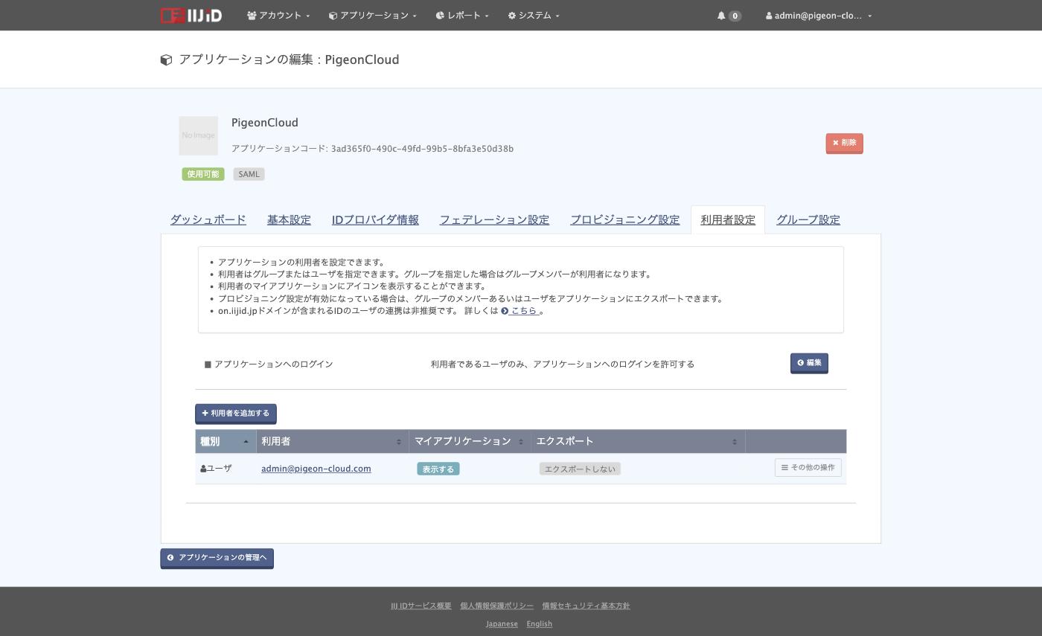Screen dimensions: 1042x636
Task: Open その他の操作 menu for admin row
Action: point(808,468)
